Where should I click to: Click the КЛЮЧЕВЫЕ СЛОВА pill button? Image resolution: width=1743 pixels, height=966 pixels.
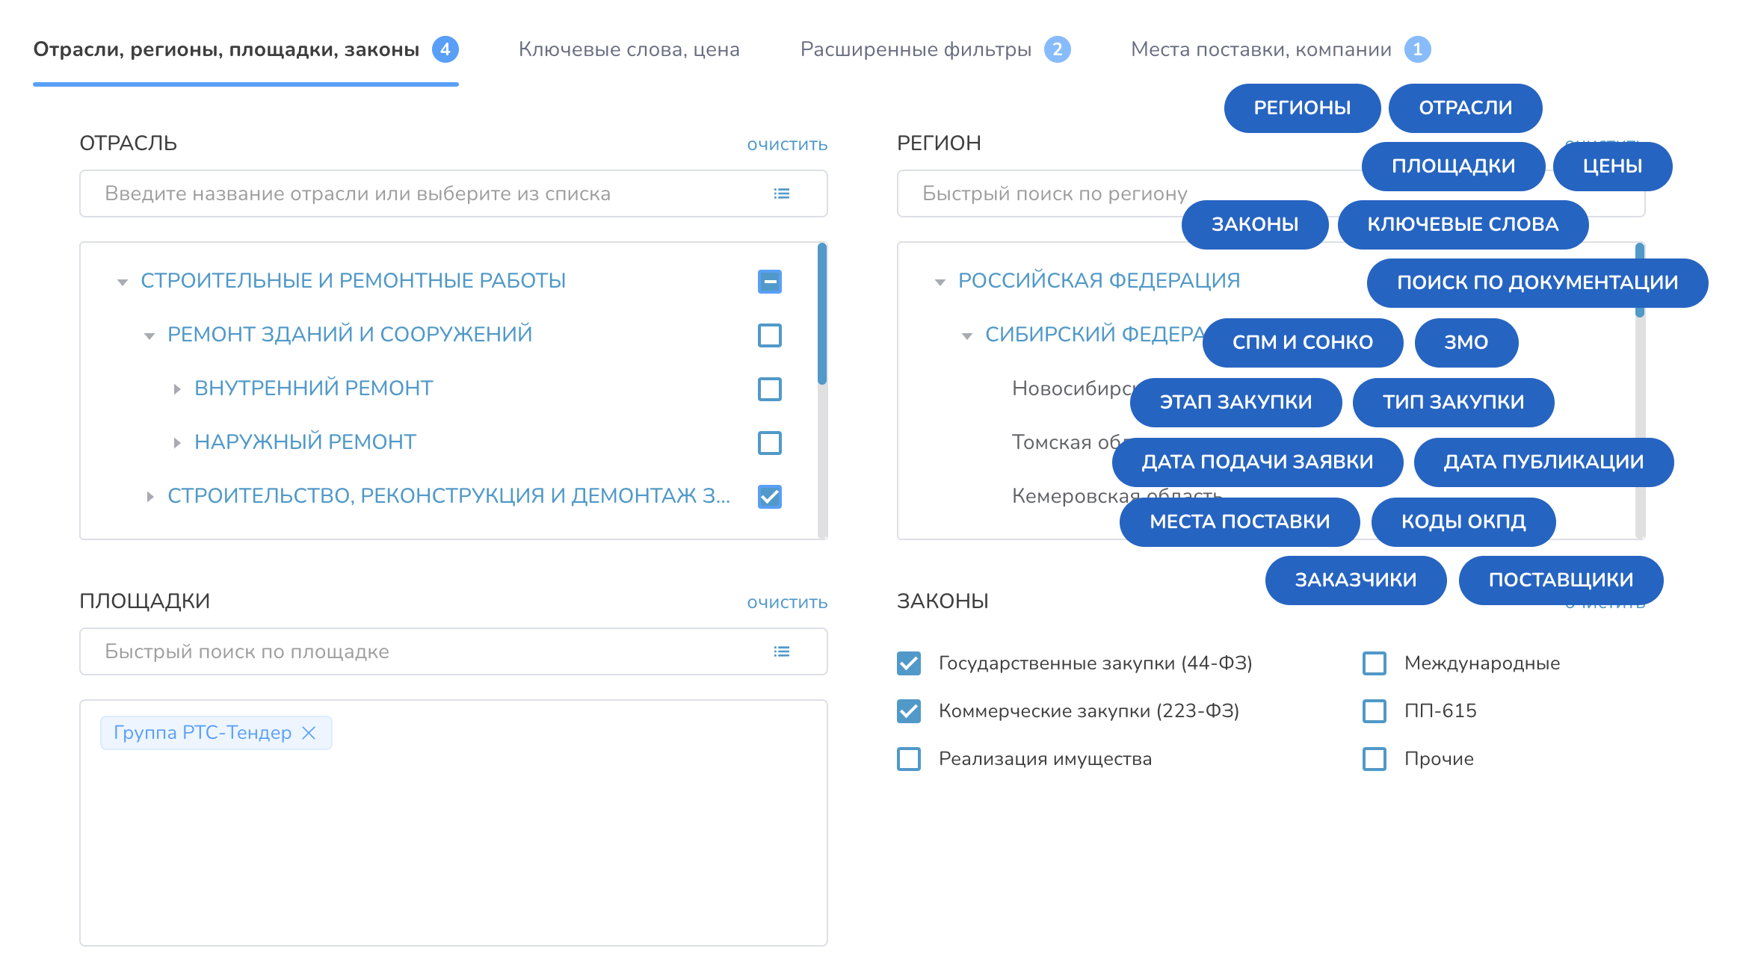[1463, 225]
